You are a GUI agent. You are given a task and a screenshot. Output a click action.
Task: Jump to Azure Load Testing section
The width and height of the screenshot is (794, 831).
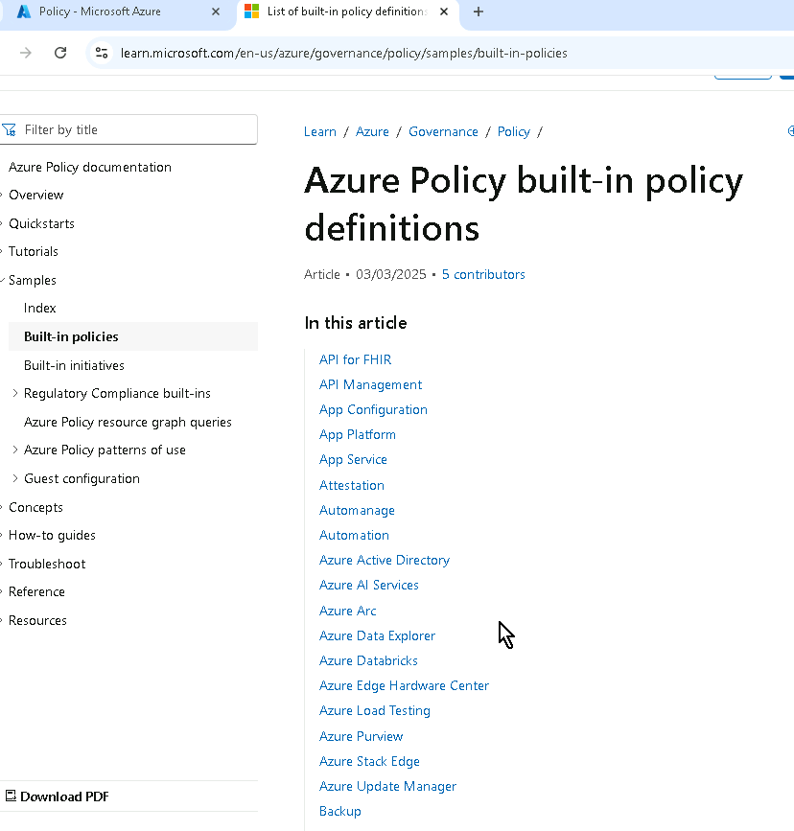(375, 710)
